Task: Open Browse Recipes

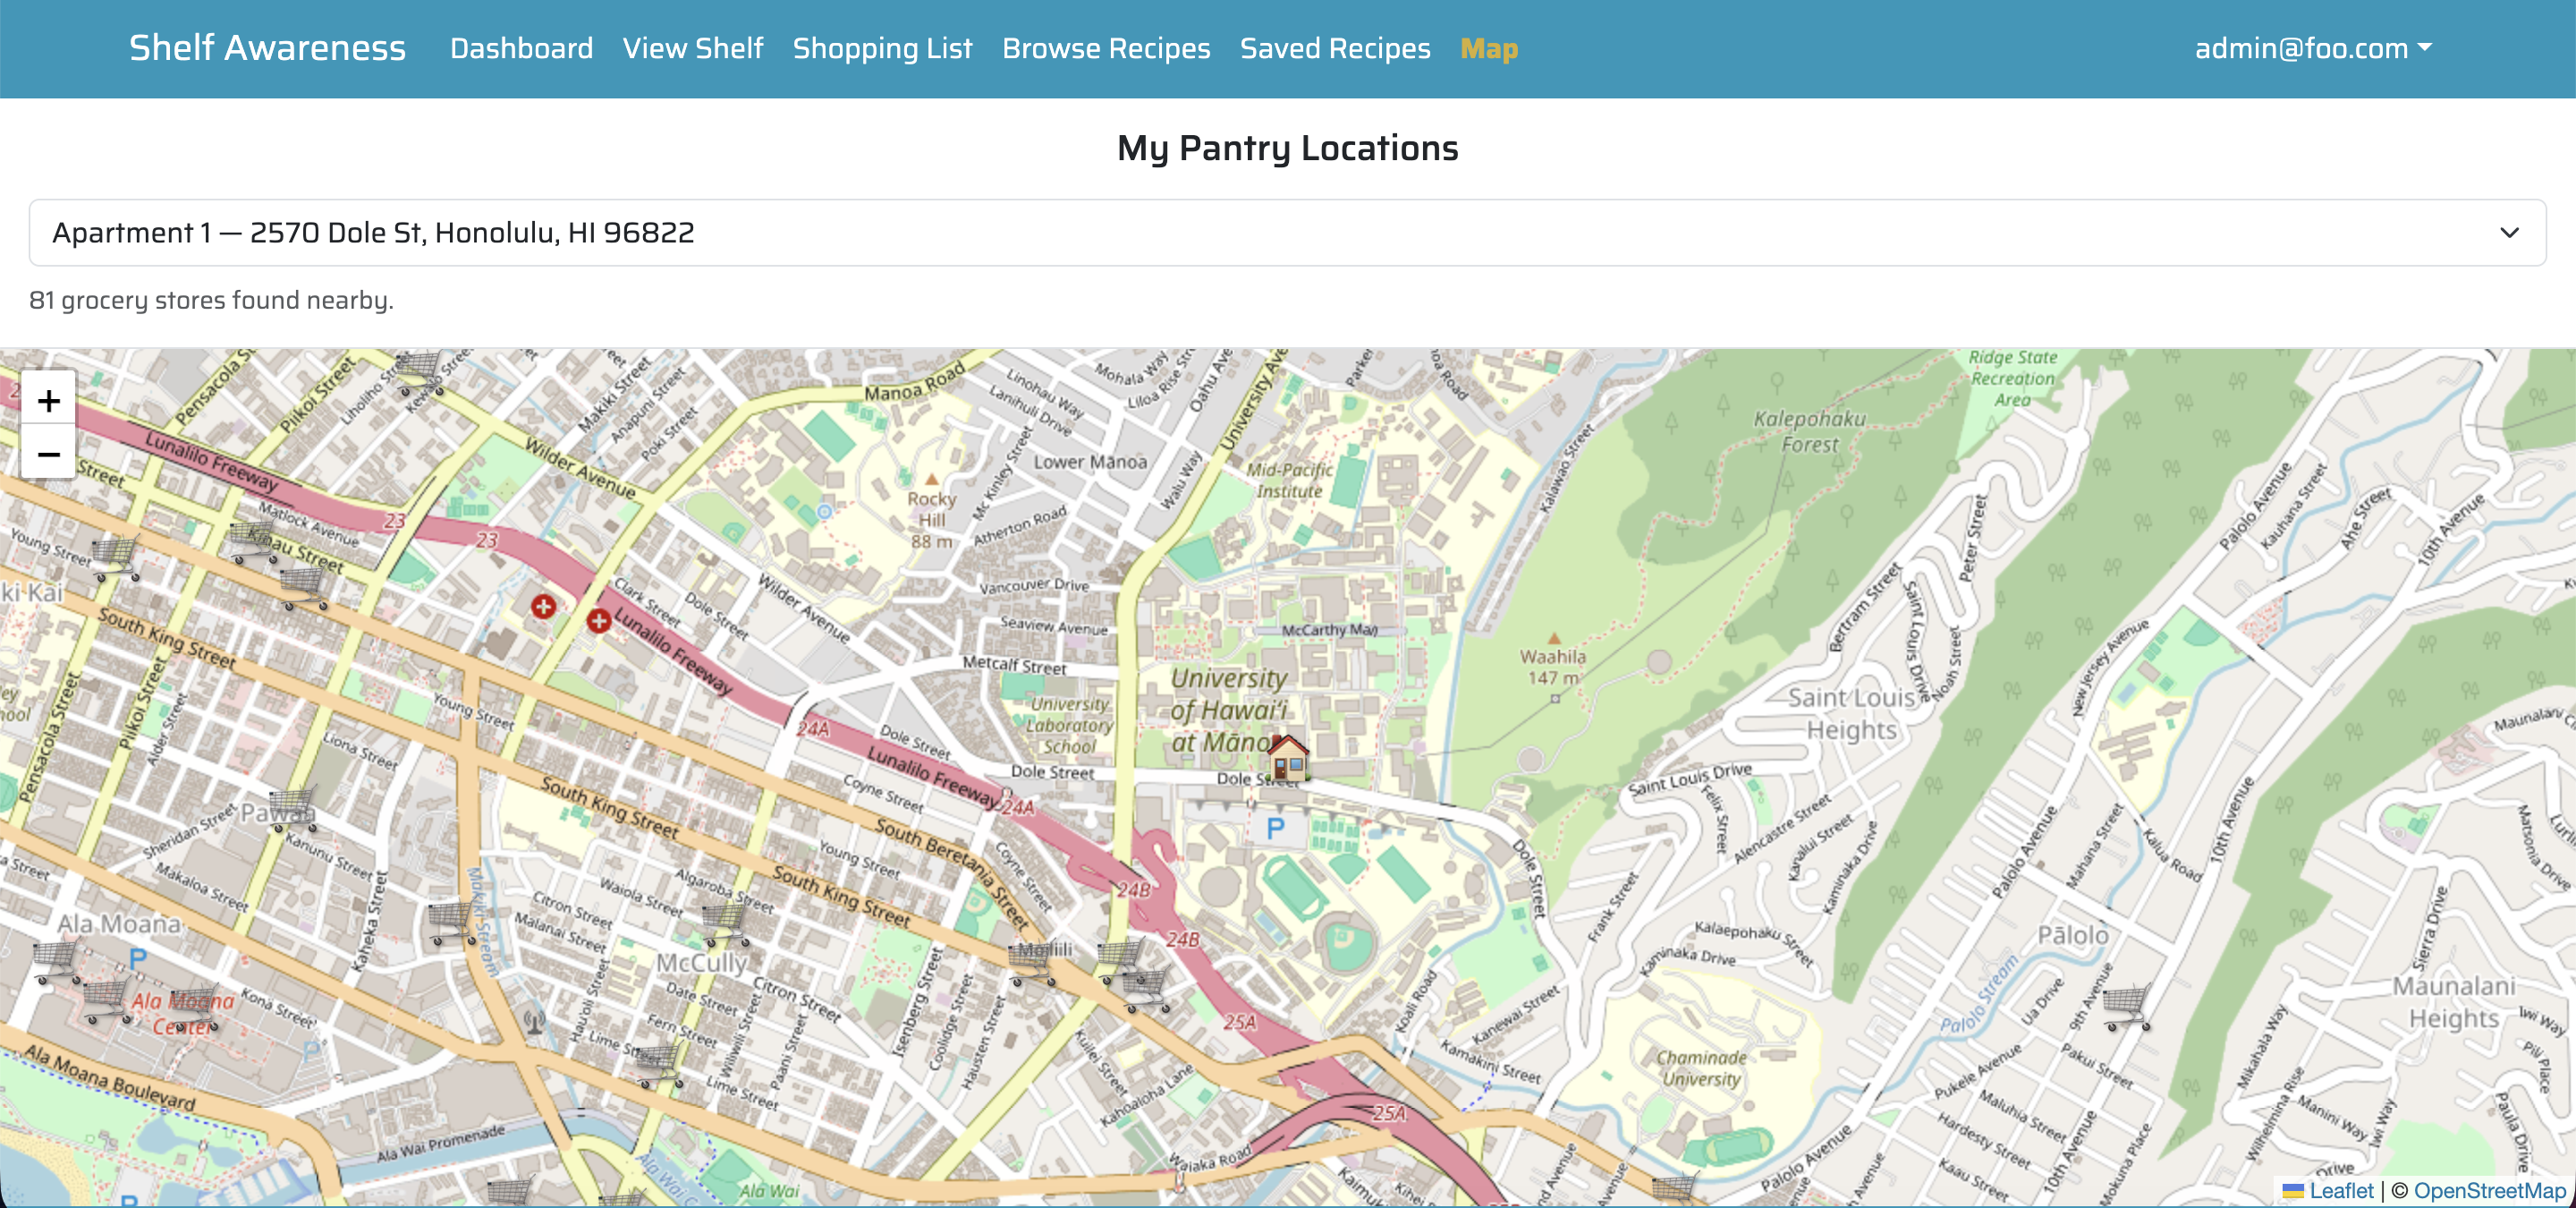Action: (1106, 47)
